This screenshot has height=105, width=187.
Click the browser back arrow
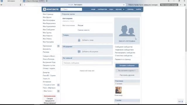tap(1, 5)
